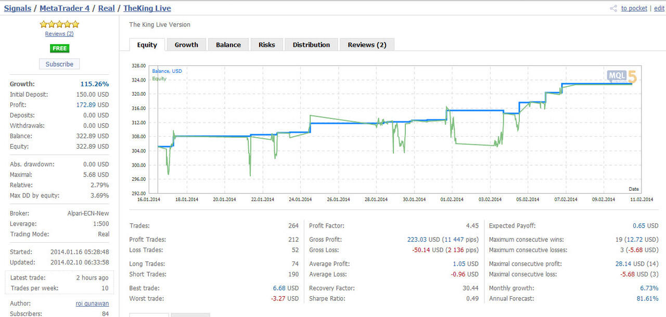Follow the Real breadcrumb link

pyautogui.click(x=107, y=8)
